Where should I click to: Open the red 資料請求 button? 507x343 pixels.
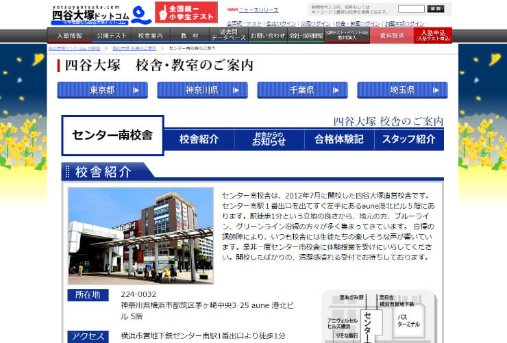tap(392, 36)
